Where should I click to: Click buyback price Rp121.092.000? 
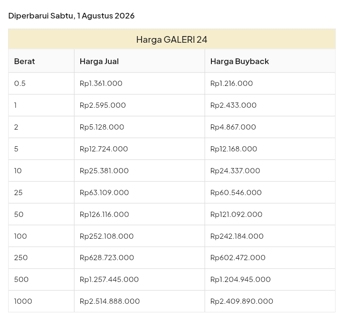click(236, 214)
